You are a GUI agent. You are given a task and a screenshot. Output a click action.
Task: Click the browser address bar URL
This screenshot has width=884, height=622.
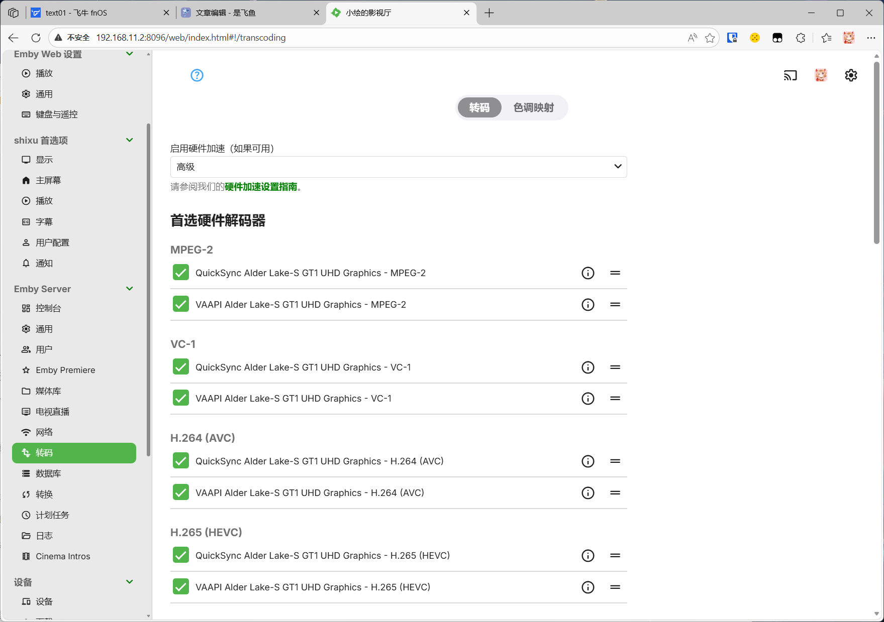click(x=191, y=38)
